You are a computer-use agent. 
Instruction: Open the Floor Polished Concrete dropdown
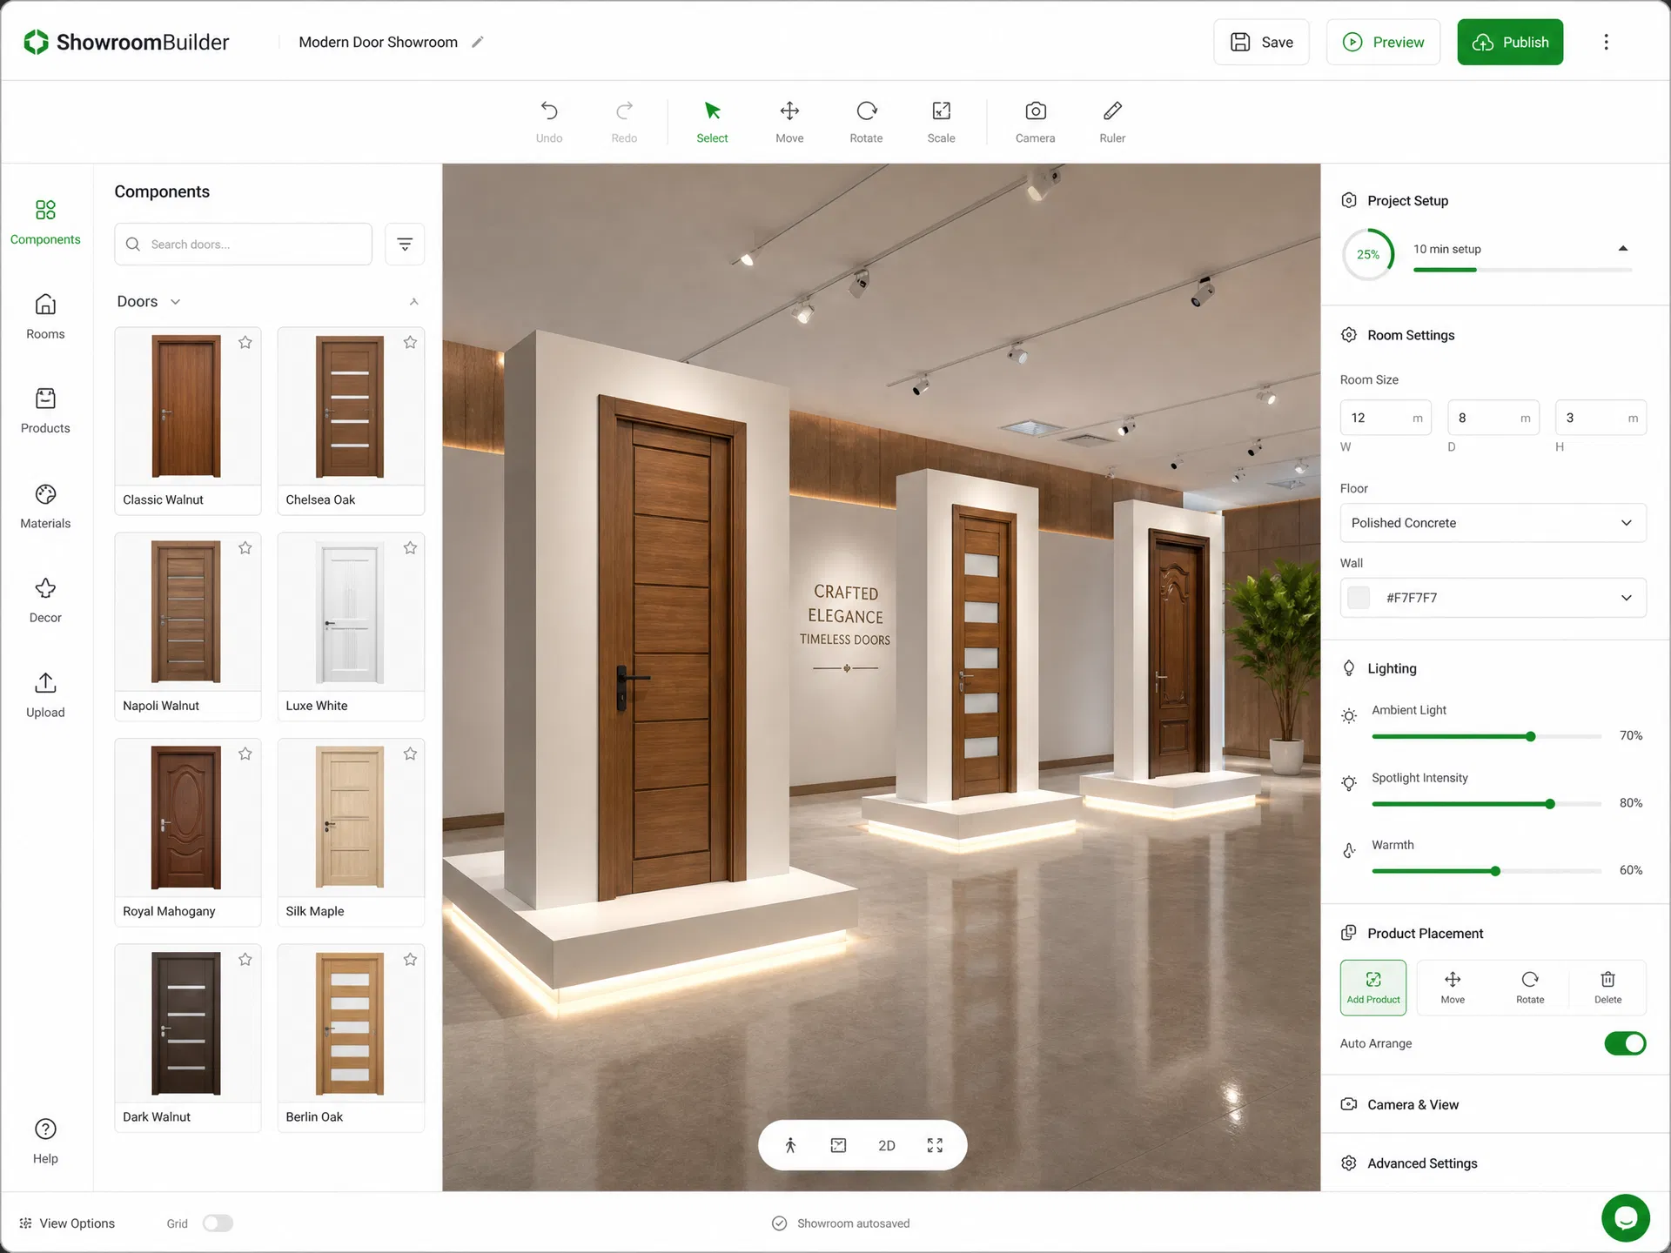(x=1493, y=523)
